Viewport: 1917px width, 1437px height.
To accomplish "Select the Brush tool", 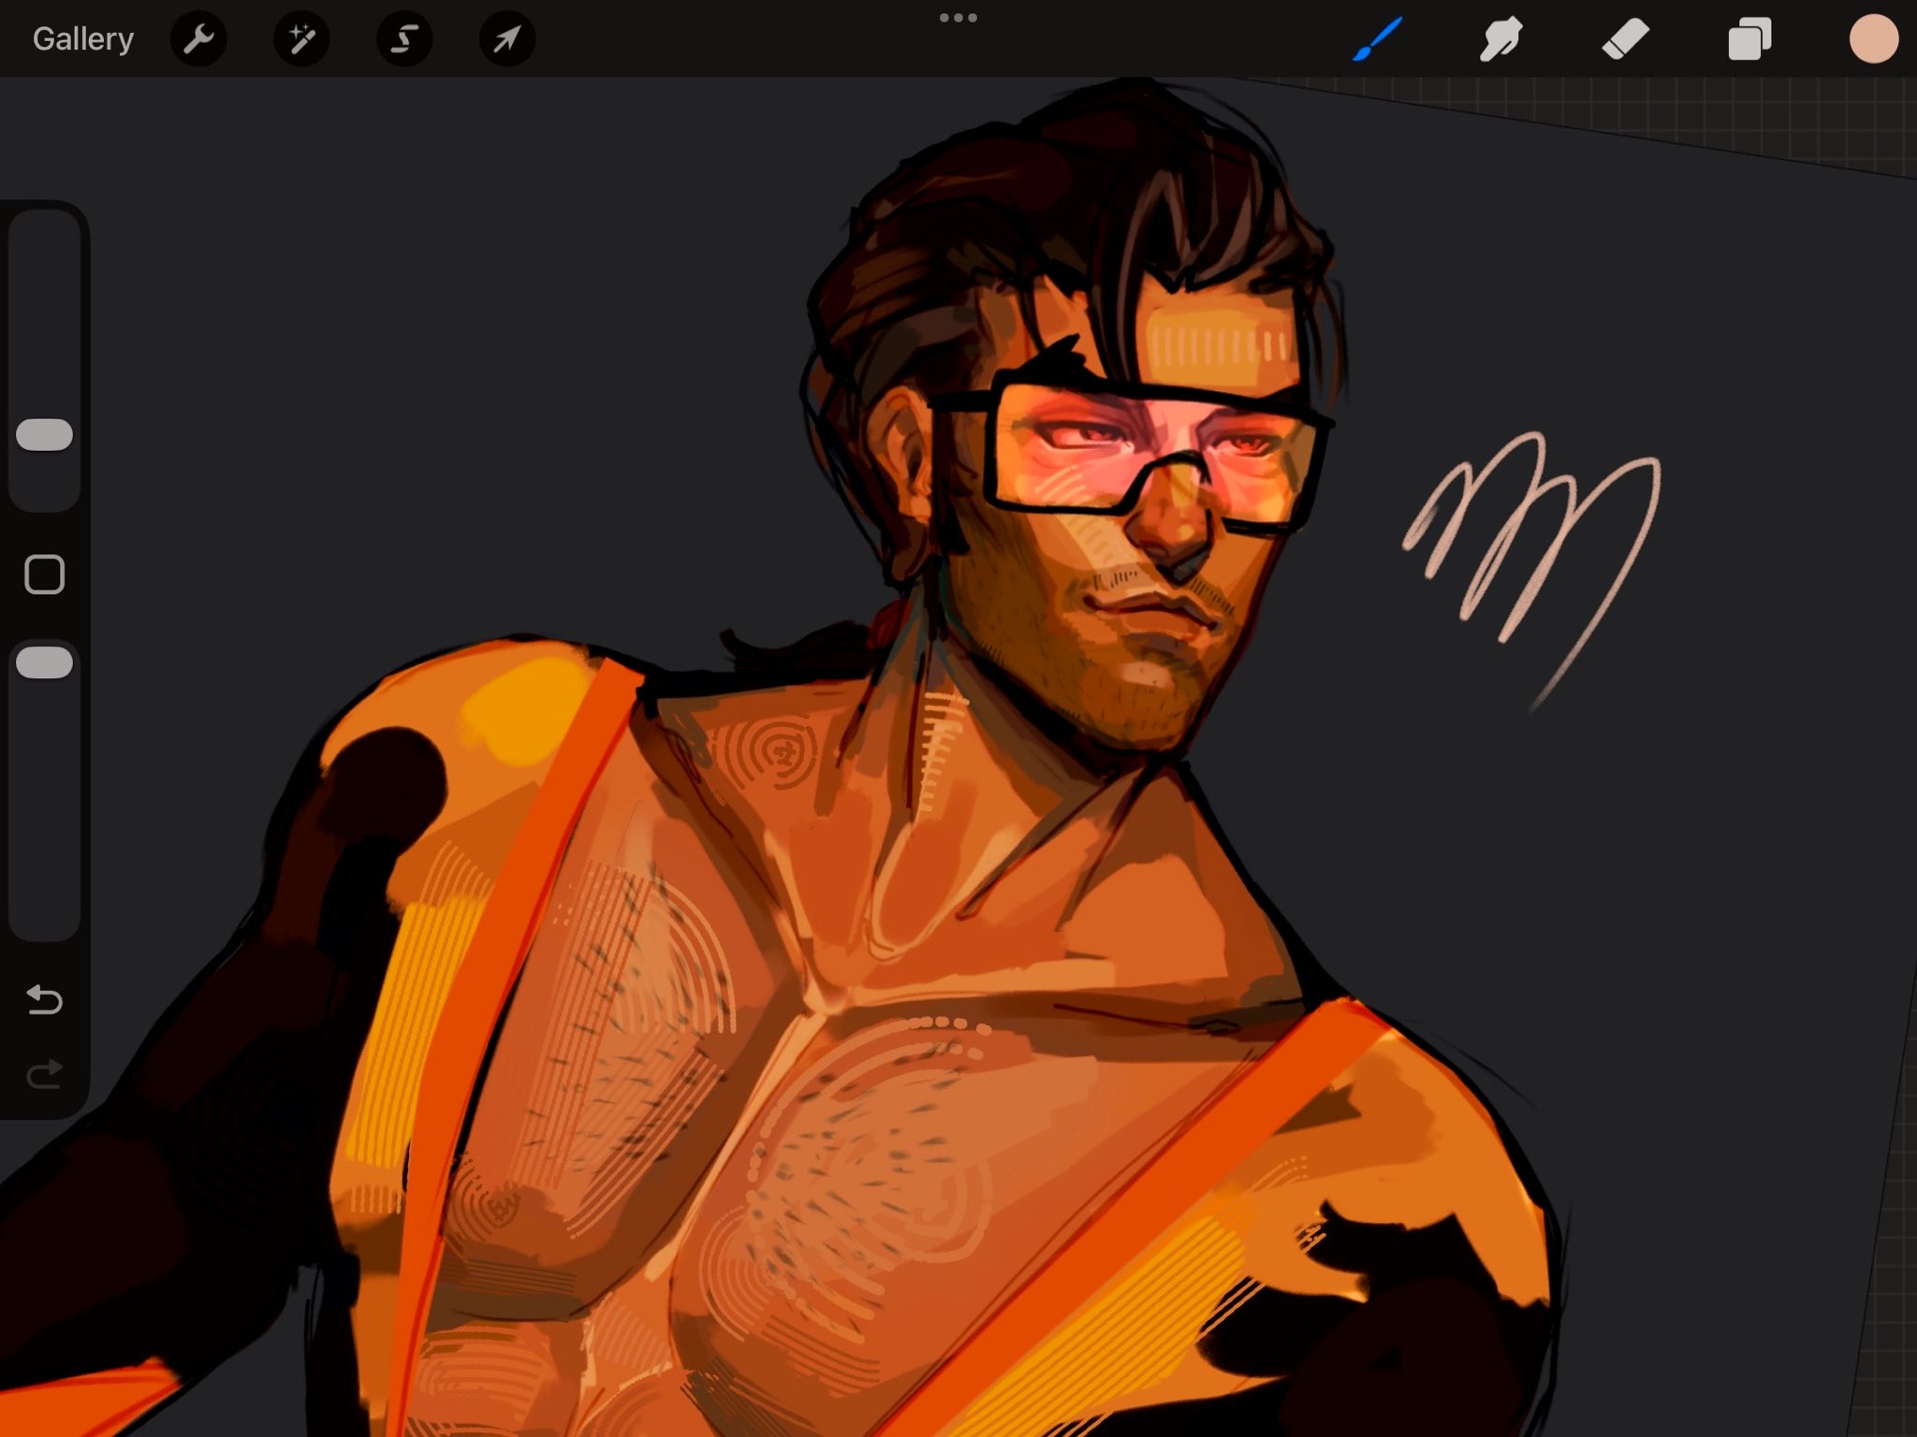I will point(1378,39).
